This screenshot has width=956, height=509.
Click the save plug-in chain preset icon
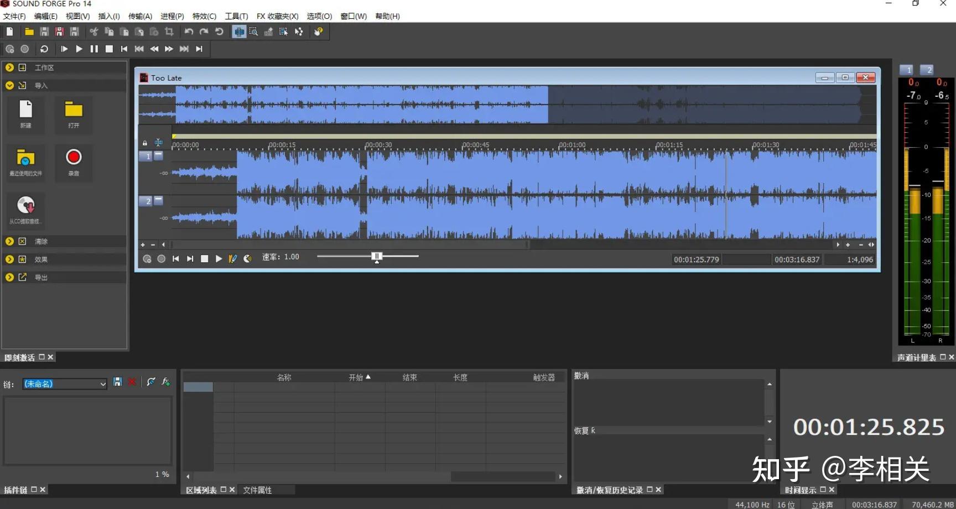click(x=117, y=382)
